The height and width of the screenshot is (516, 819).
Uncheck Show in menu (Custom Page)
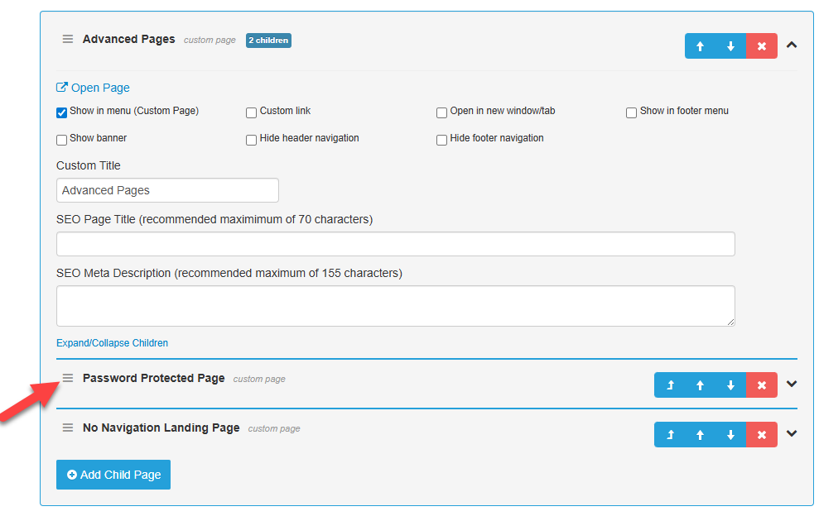tap(62, 112)
